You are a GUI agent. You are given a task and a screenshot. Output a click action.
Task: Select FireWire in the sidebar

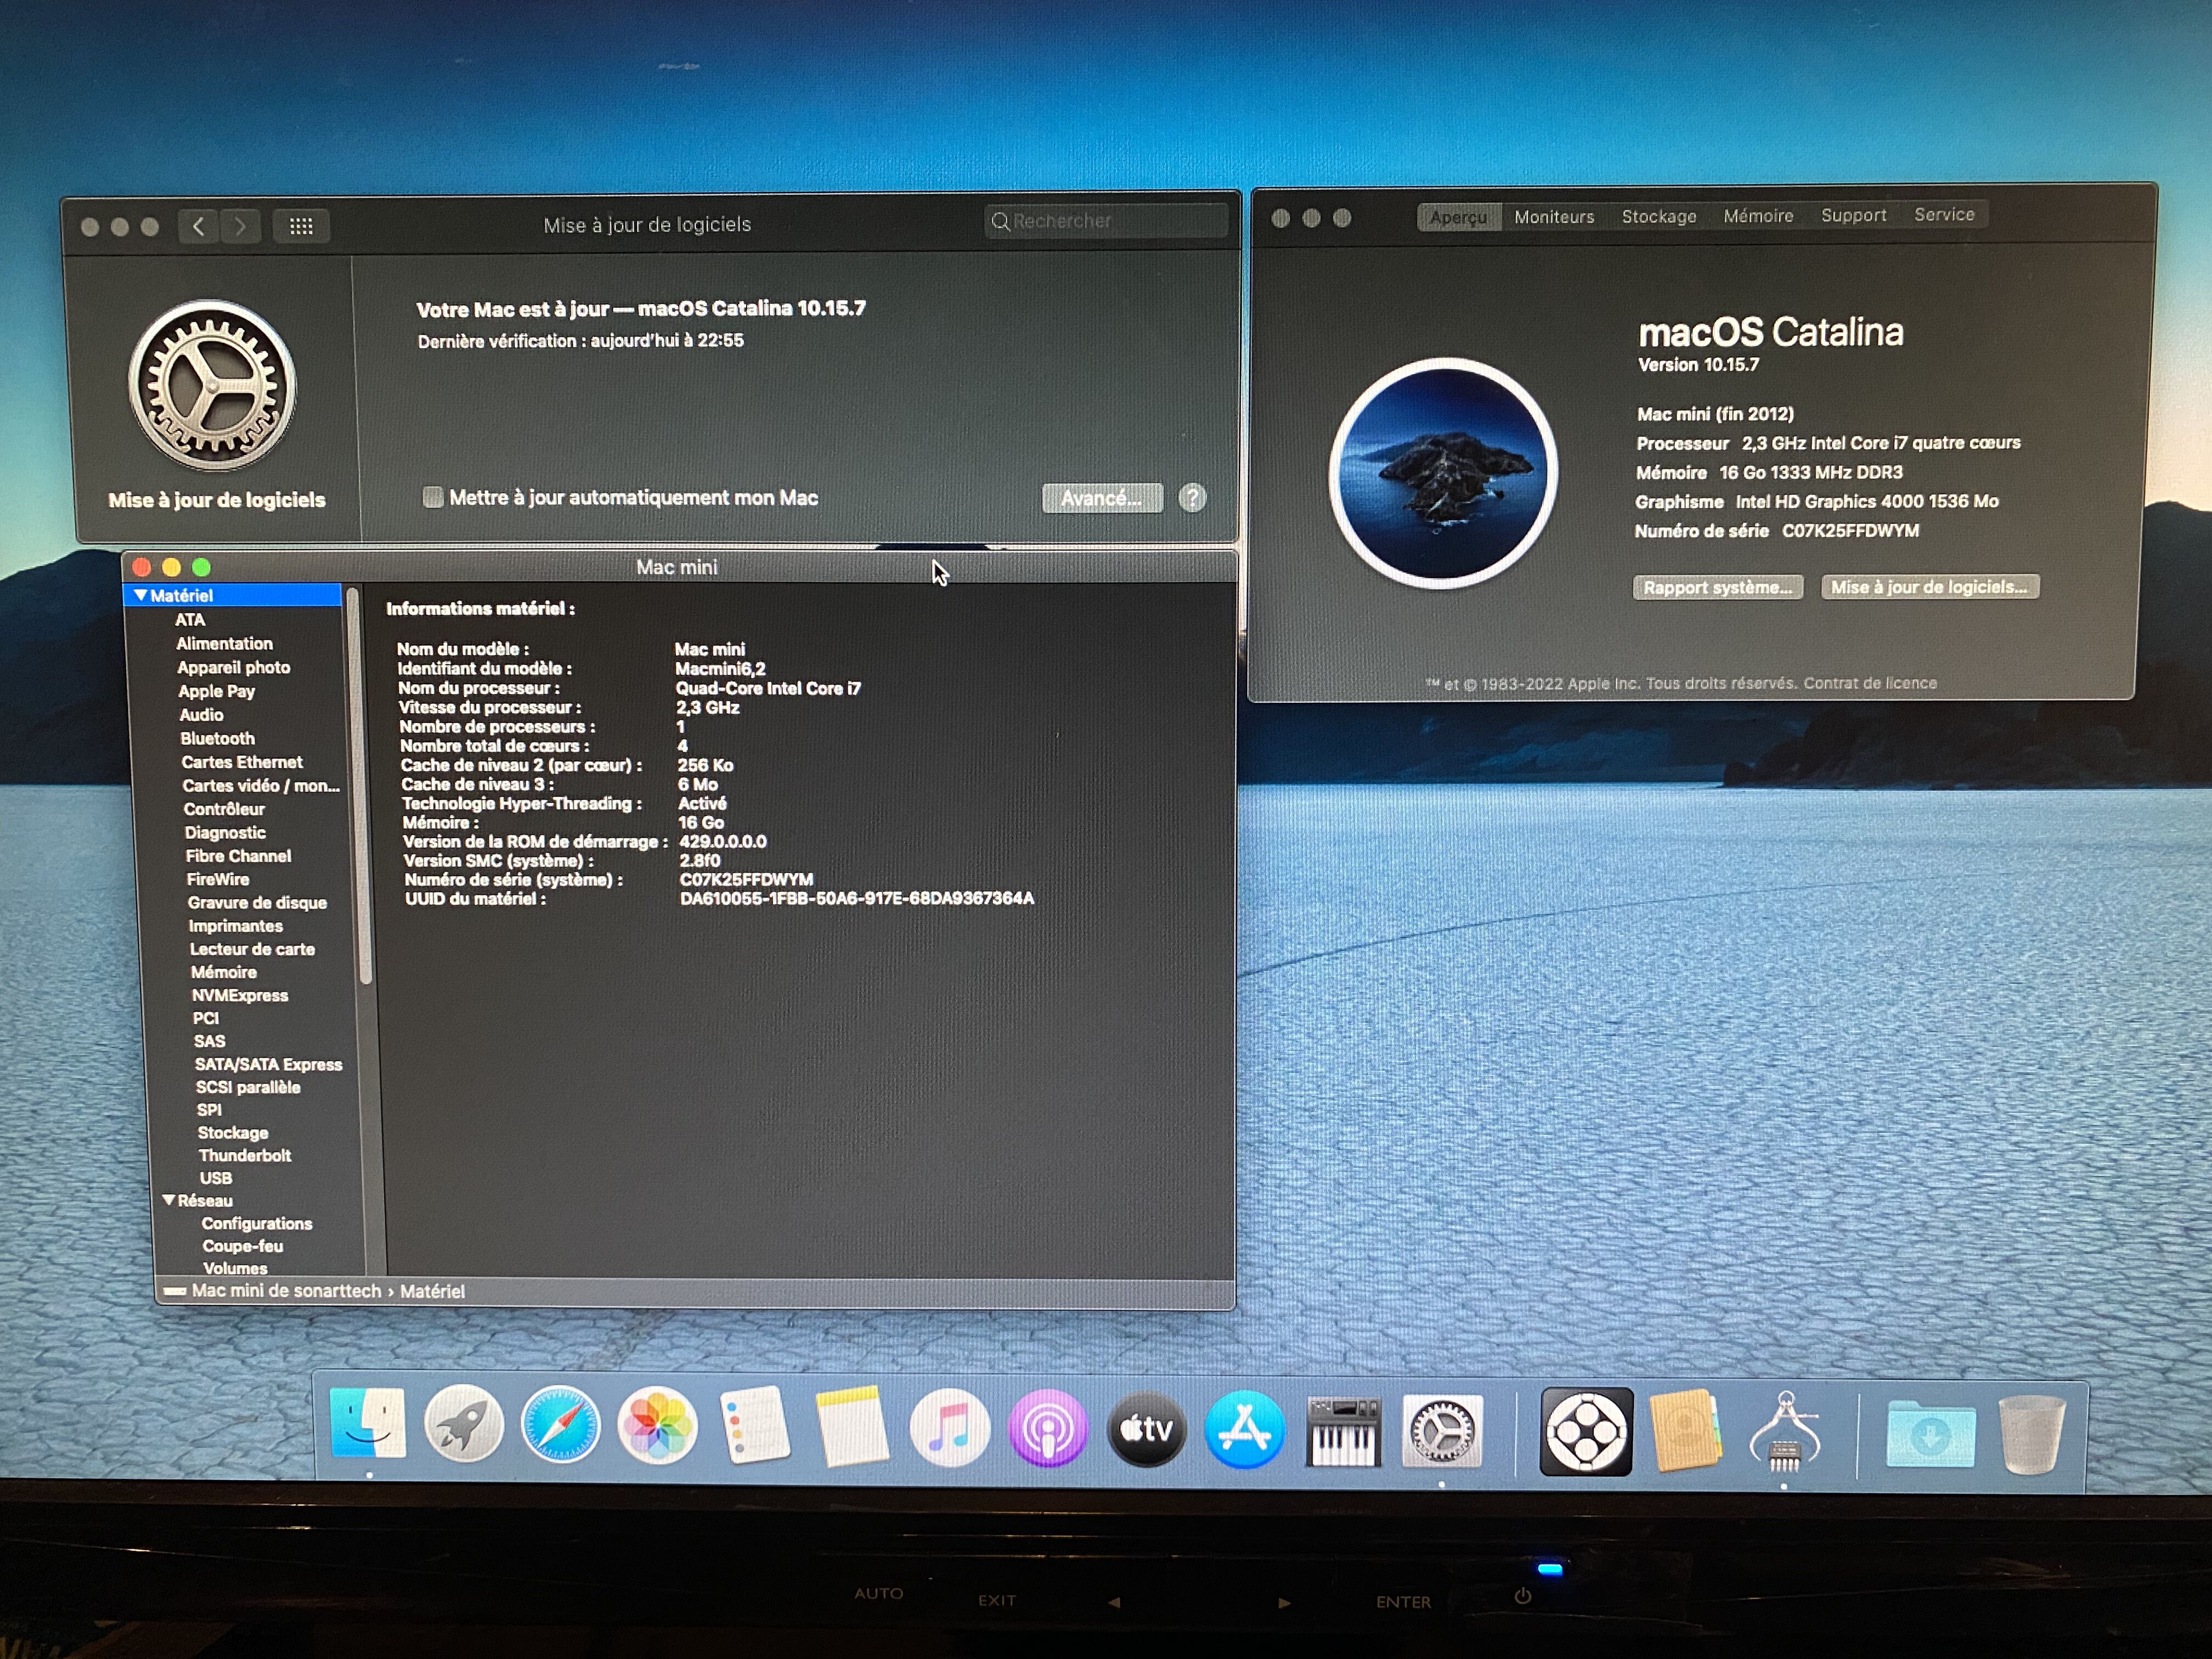point(217,880)
